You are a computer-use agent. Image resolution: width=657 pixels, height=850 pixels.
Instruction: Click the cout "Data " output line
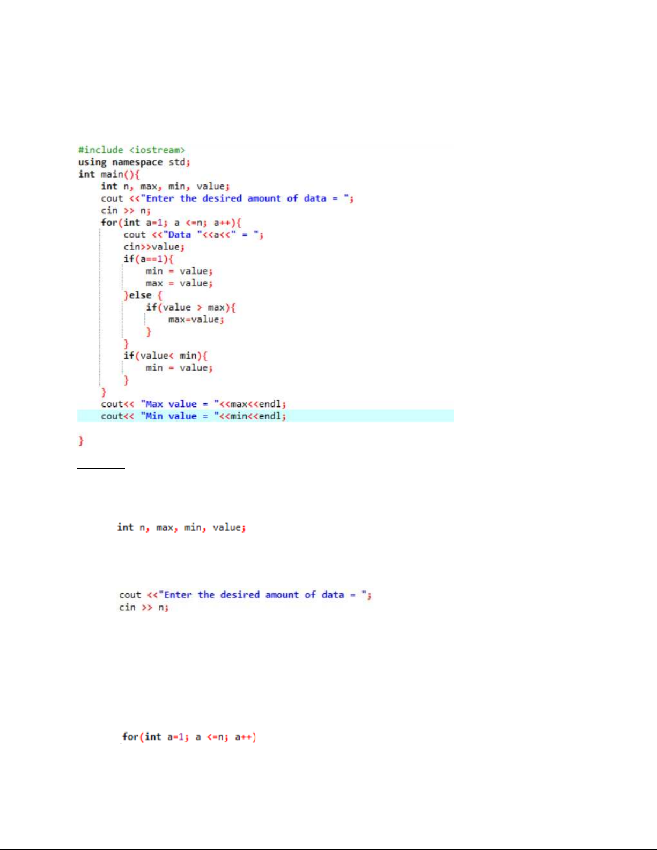(x=193, y=235)
